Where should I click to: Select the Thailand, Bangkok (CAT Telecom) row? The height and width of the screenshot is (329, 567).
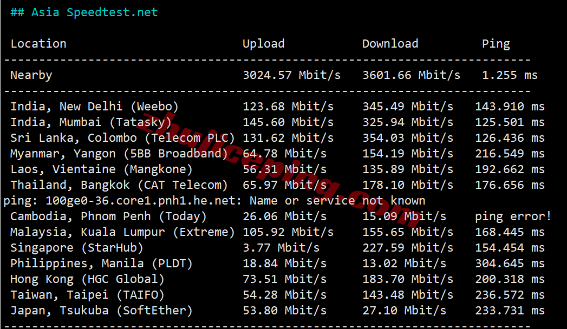click(119, 185)
